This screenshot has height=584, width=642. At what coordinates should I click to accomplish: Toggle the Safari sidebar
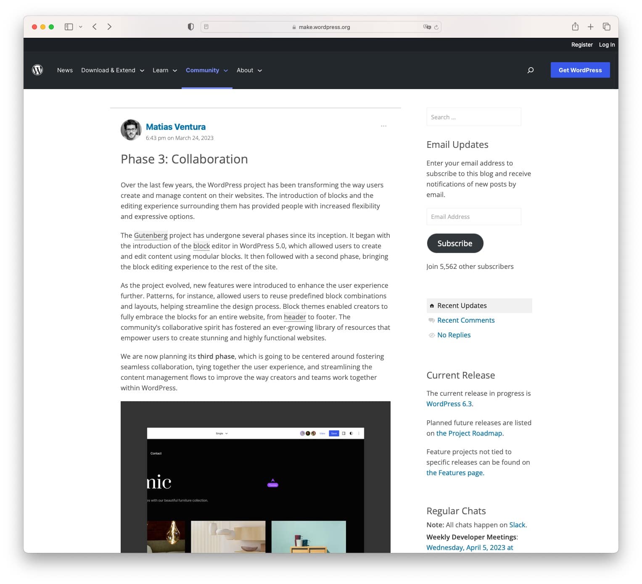[69, 27]
